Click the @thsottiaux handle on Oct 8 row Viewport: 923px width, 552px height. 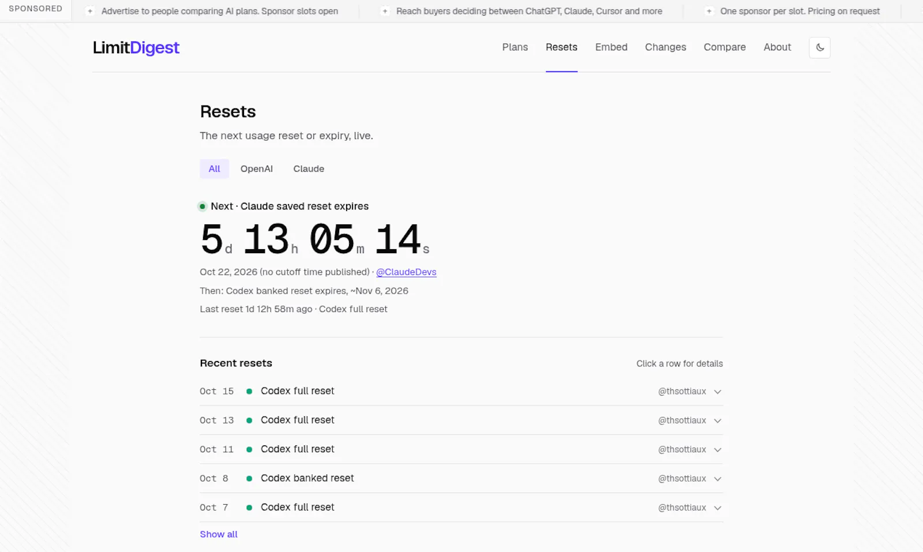(682, 478)
